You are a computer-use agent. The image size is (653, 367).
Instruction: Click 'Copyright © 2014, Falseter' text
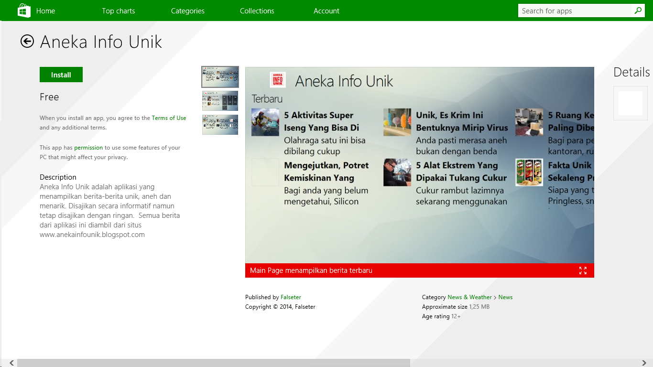click(280, 307)
